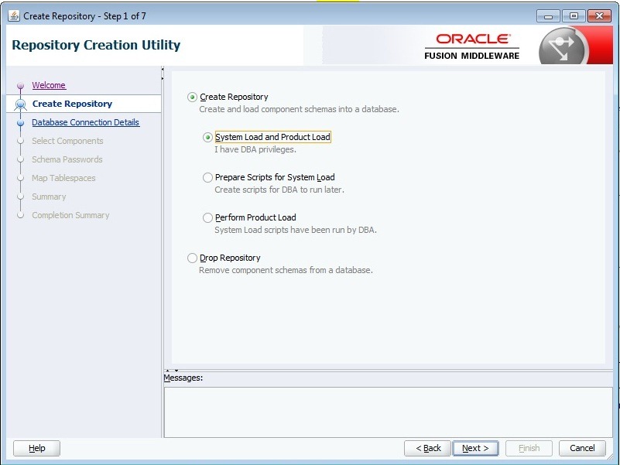This screenshot has width=620, height=465.
Task: Click the Database Connection Details step bullet
Action: (21, 122)
